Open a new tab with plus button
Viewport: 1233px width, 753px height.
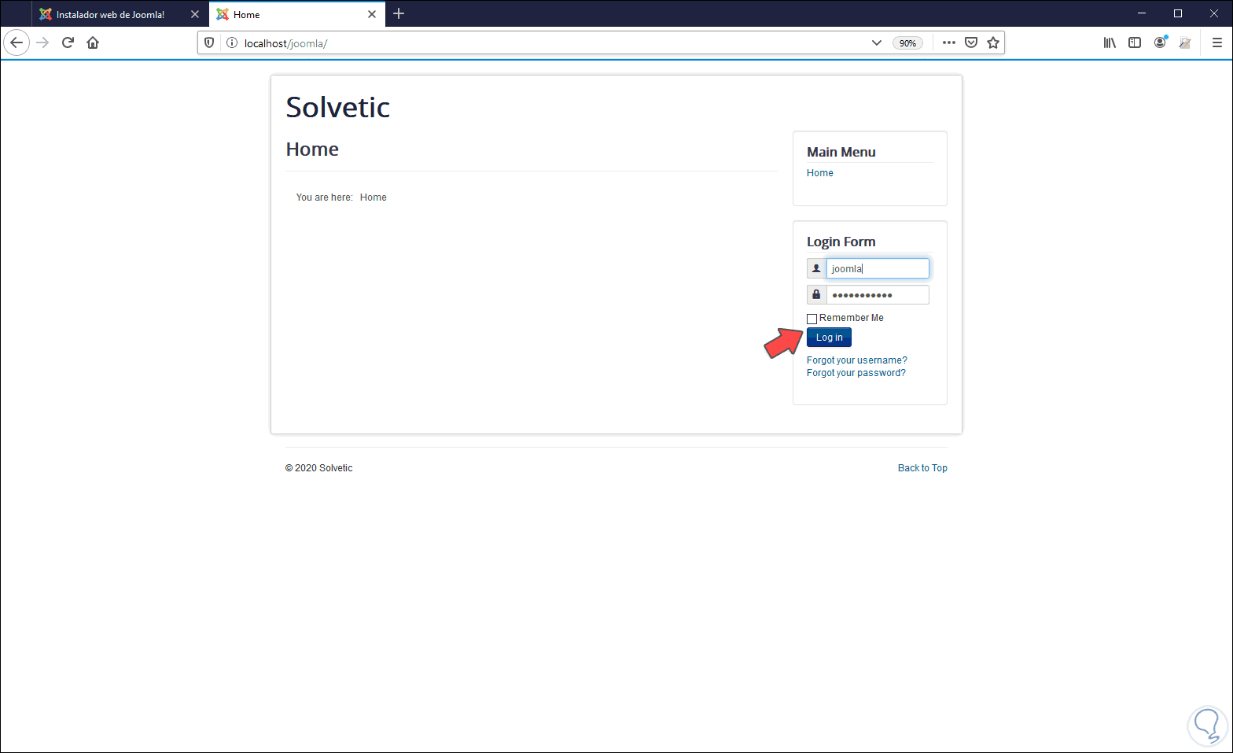pyautogui.click(x=399, y=13)
